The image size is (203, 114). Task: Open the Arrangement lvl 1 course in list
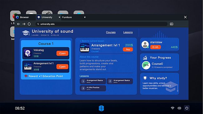point(62,67)
